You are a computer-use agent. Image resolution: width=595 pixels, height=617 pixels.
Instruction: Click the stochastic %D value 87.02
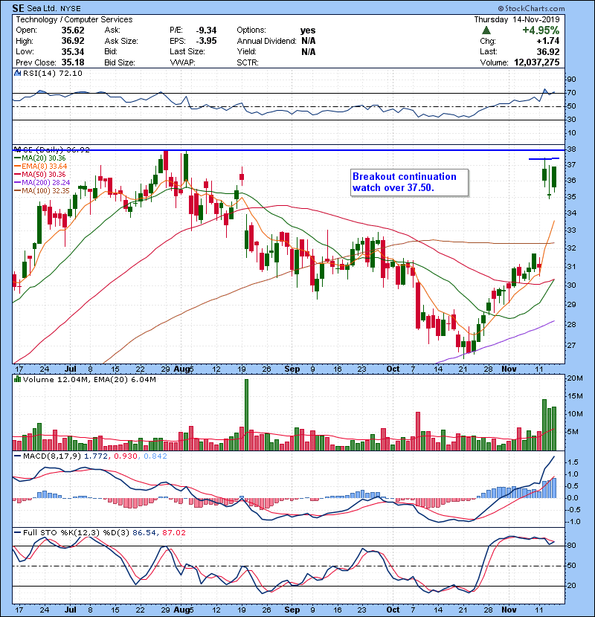(x=173, y=533)
